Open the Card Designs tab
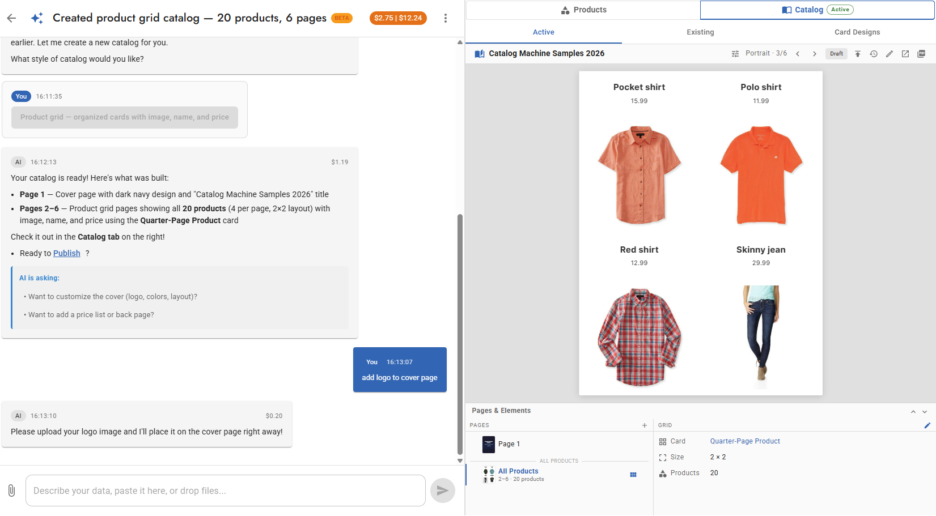Viewport: 936px width, 516px height. click(857, 32)
